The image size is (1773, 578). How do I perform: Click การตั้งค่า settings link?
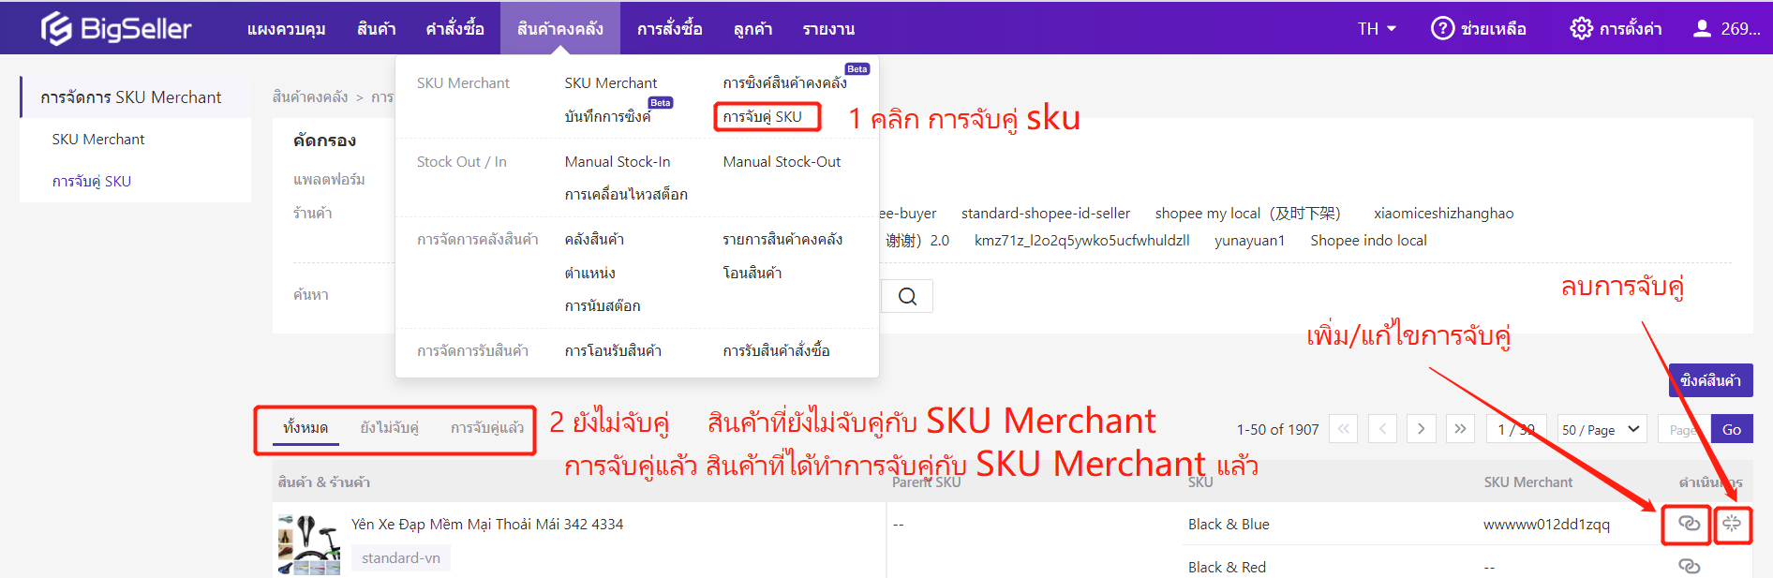coord(1631,29)
